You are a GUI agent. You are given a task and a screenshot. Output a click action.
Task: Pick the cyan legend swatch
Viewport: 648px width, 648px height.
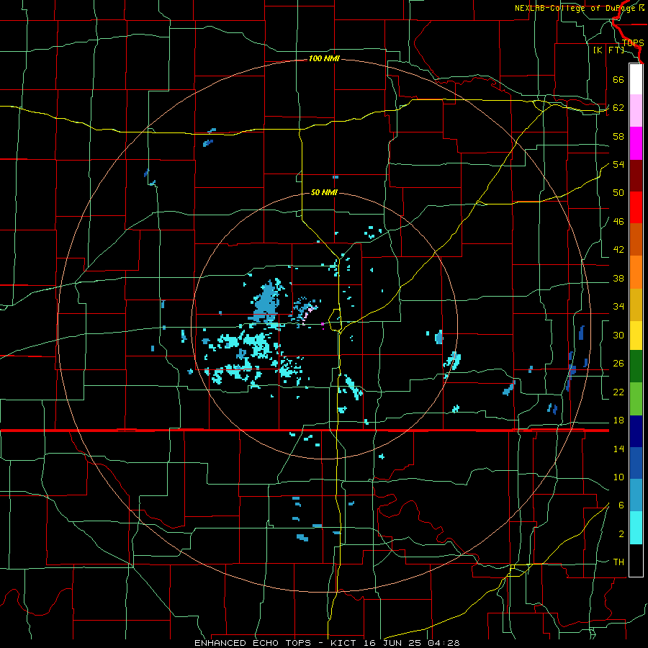tap(636, 528)
